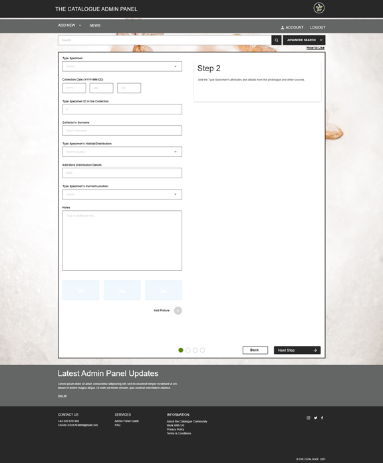Go to the News menu item
This screenshot has height=463, width=383.
click(95, 25)
